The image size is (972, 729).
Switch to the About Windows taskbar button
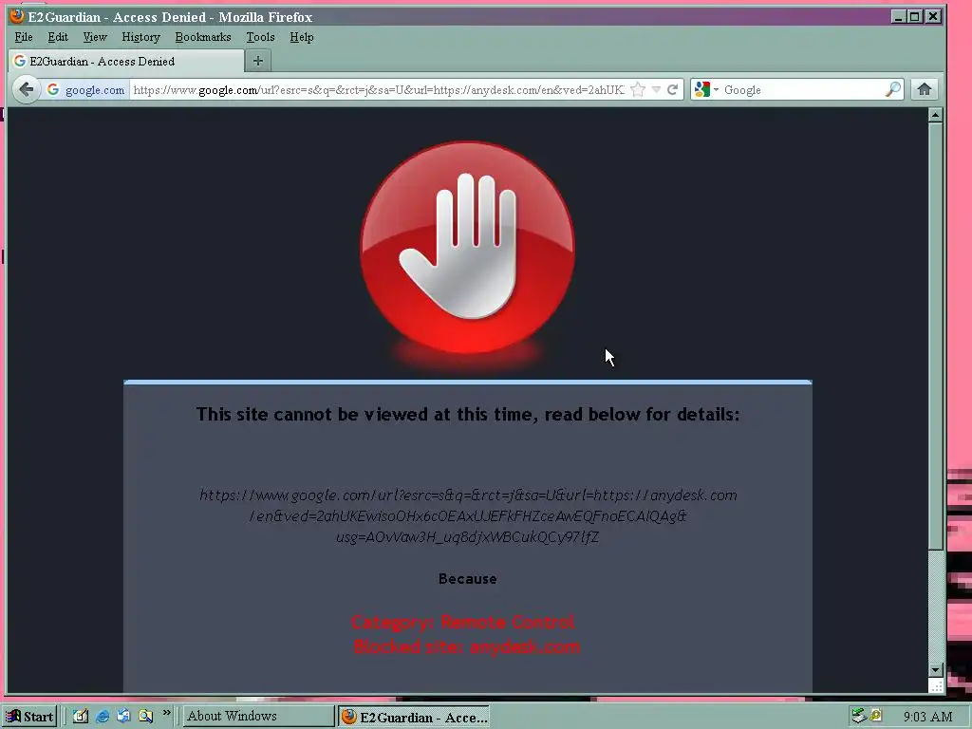click(x=258, y=716)
